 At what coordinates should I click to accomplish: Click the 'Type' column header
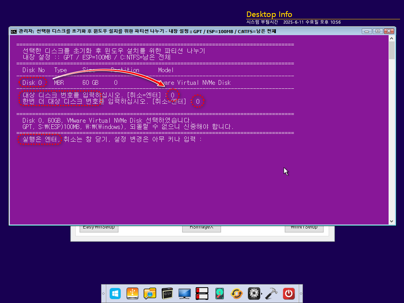coord(60,70)
